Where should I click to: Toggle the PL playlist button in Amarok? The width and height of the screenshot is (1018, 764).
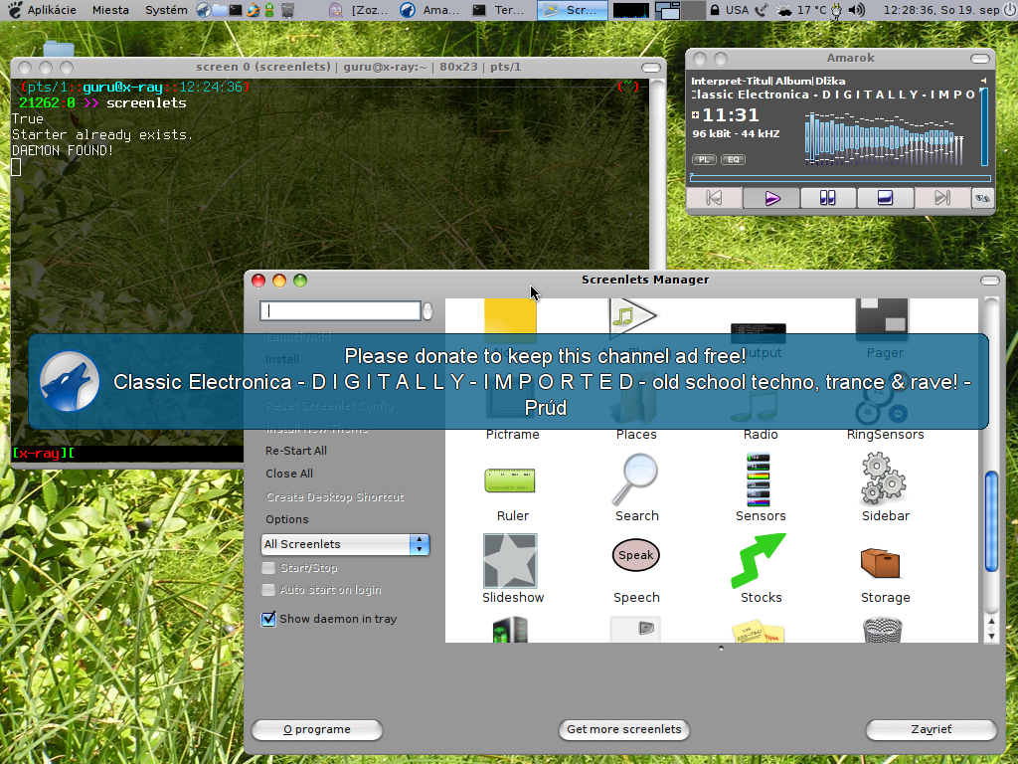tap(704, 159)
